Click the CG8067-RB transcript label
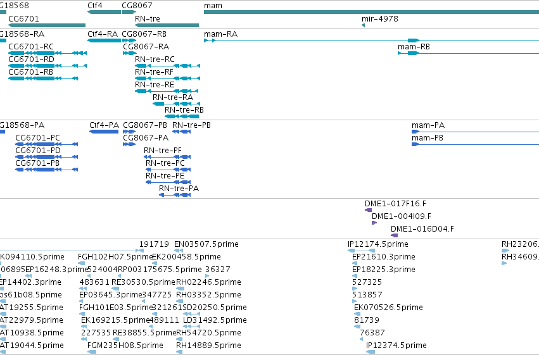This screenshot has width=539, height=355. [x=144, y=34]
